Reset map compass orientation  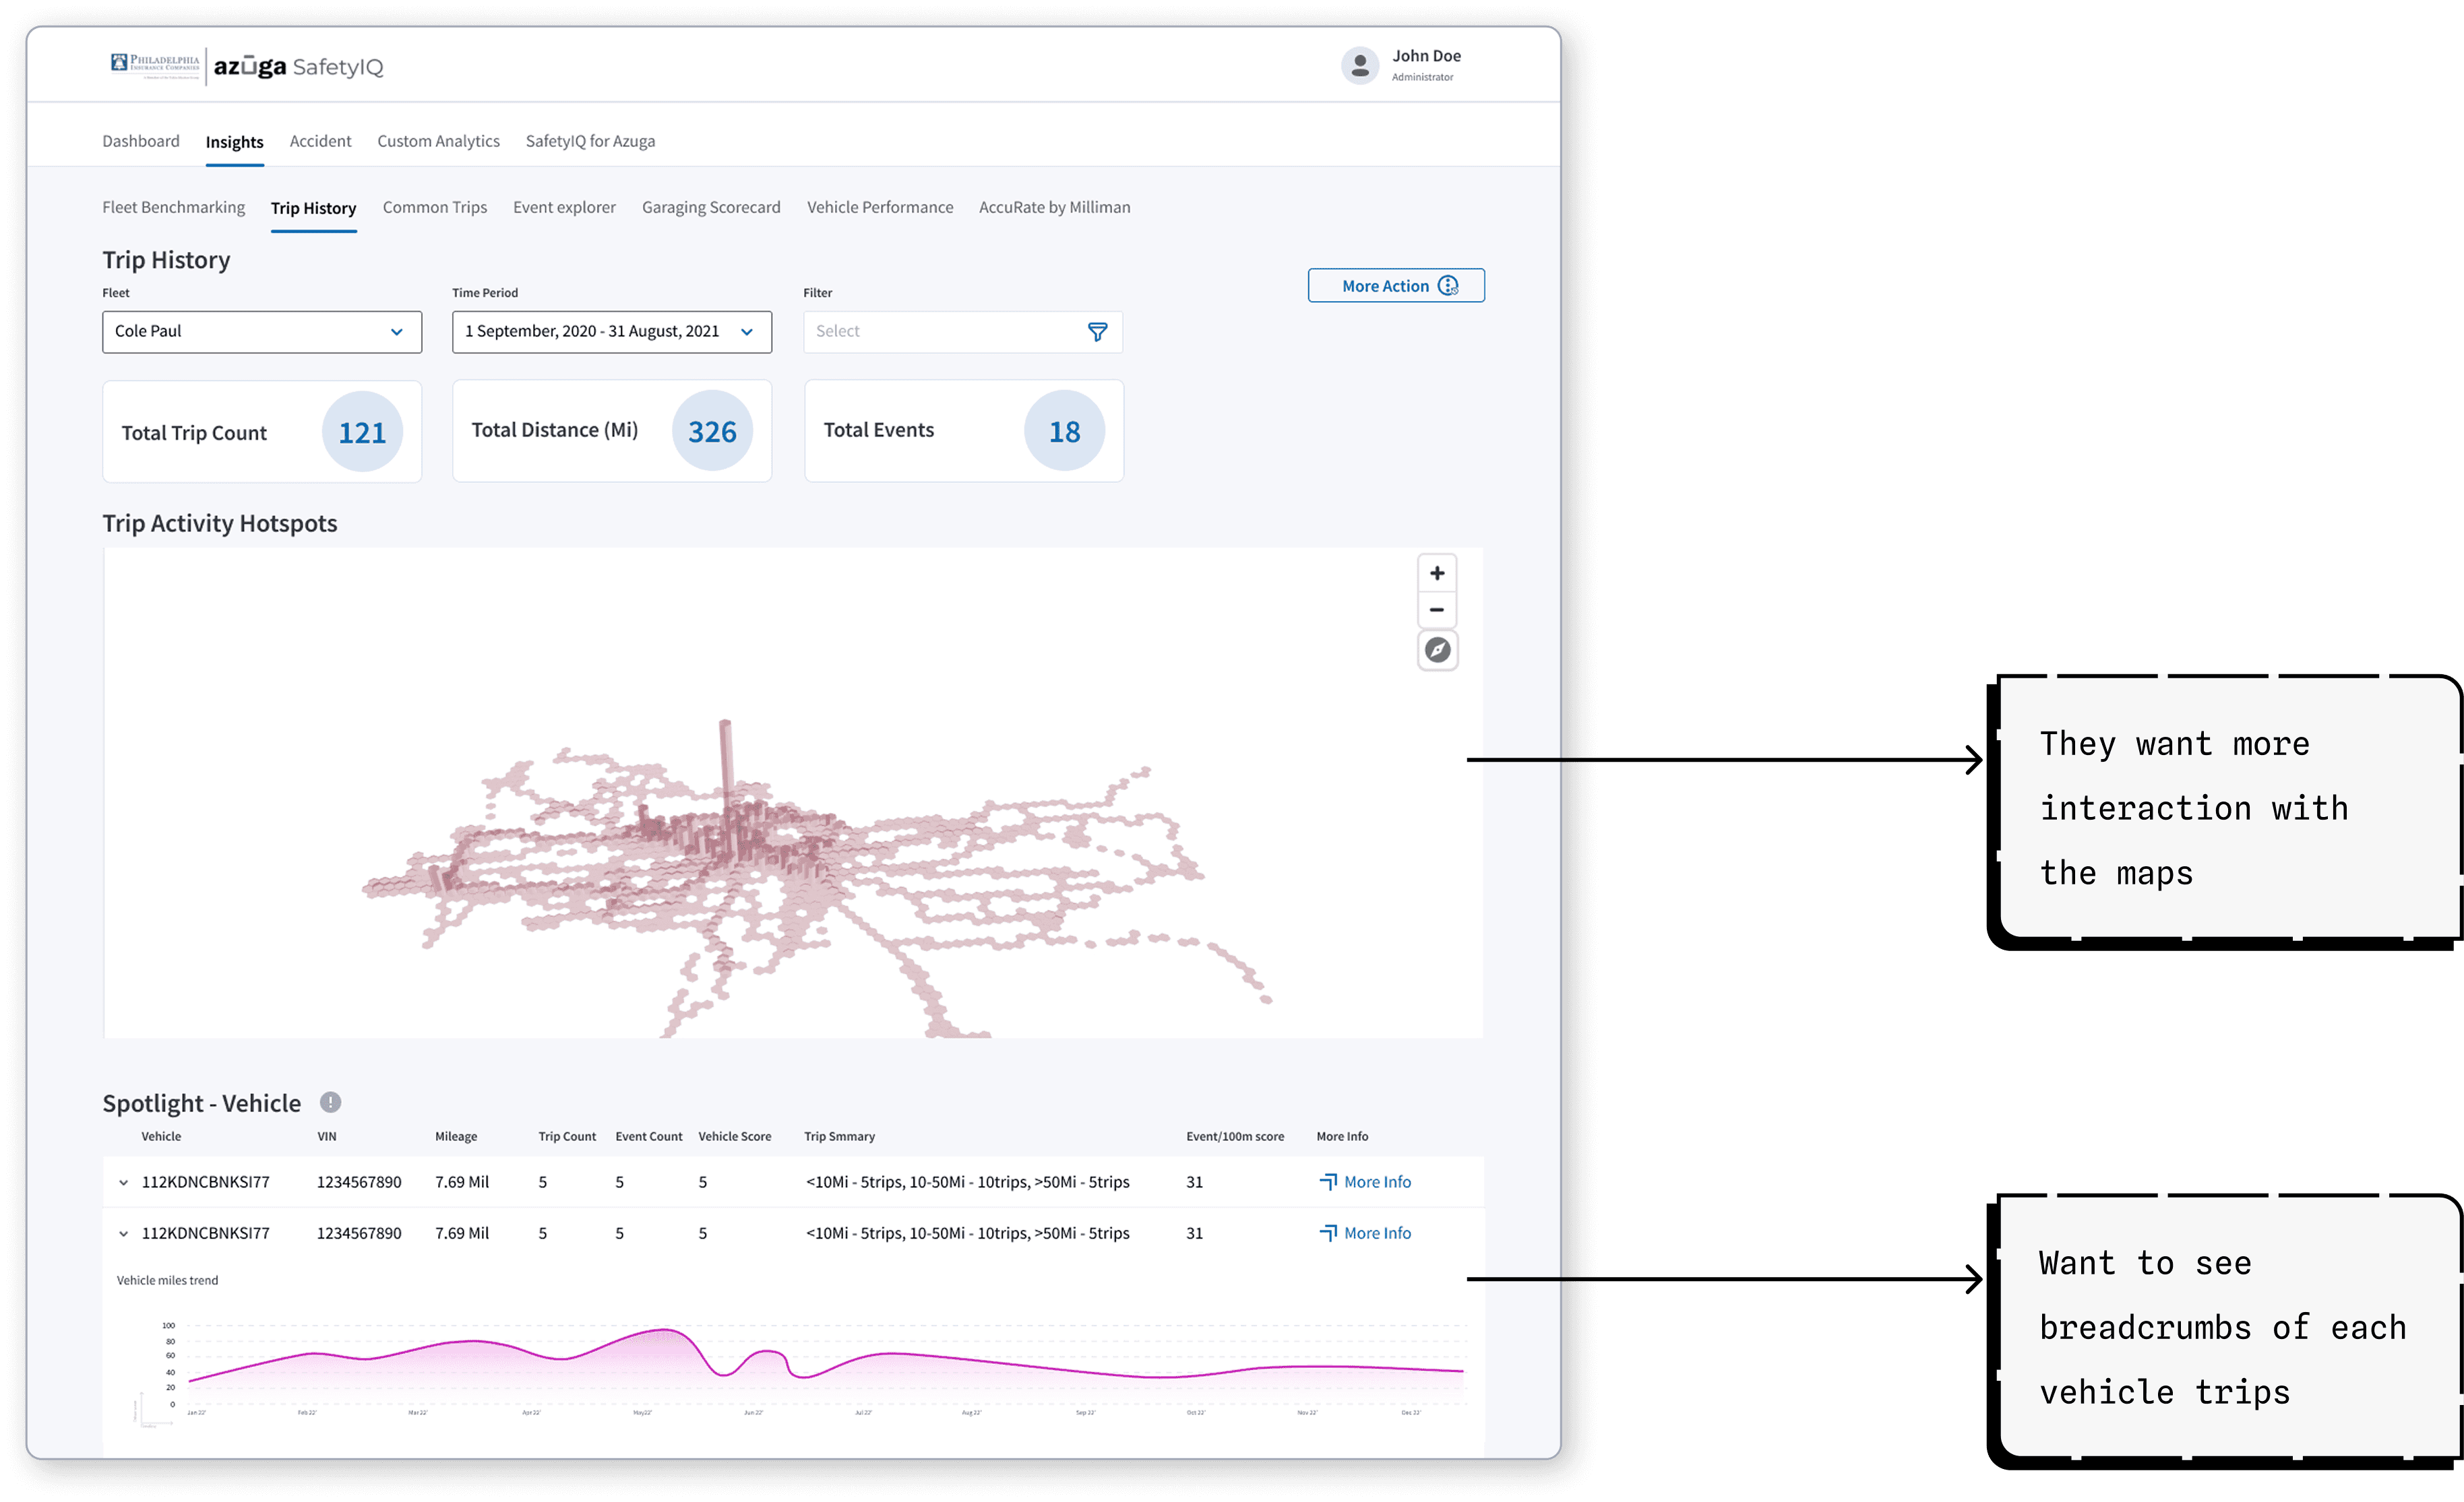point(1437,651)
